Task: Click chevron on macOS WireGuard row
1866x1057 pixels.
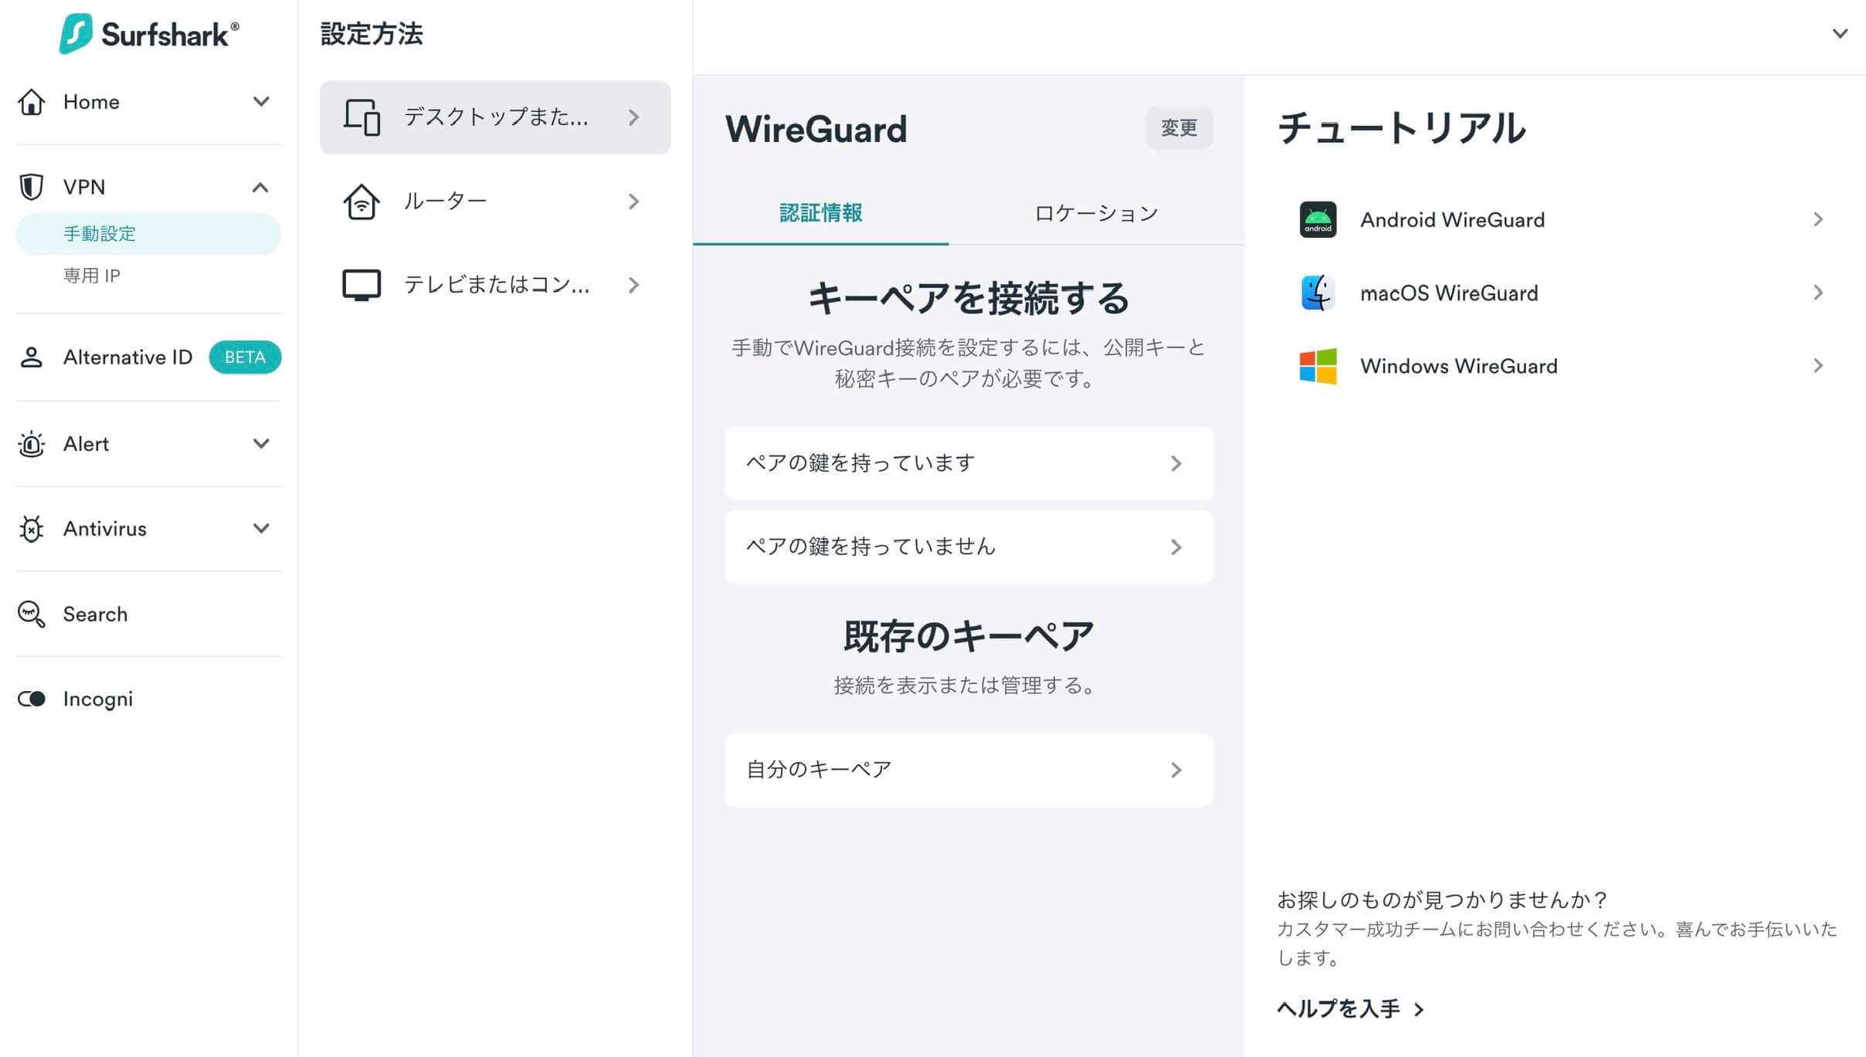Action: pyautogui.click(x=1818, y=293)
